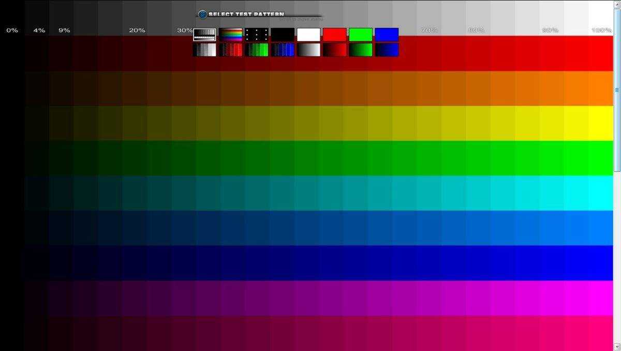Open the black-to-green gradient pattern

tap(361, 50)
